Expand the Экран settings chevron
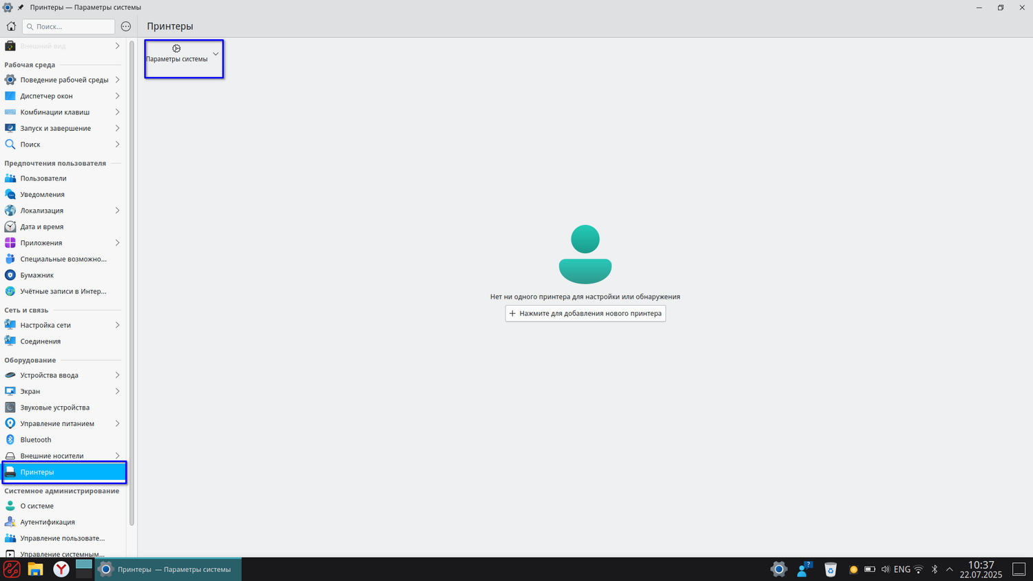This screenshot has width=1033, height=581. (117, 392)
